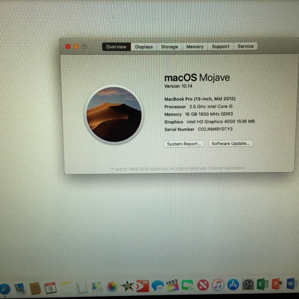Click the macOS Mojave desert image
299x299 pixels.
tap(114, 115)
